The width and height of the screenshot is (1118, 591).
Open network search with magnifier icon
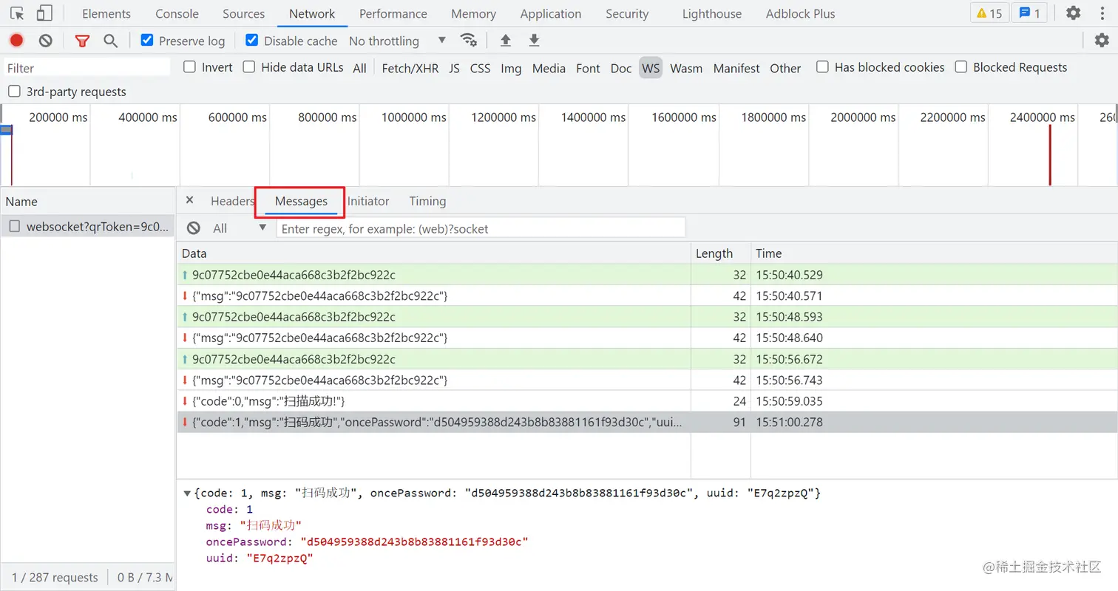(111, 41)
